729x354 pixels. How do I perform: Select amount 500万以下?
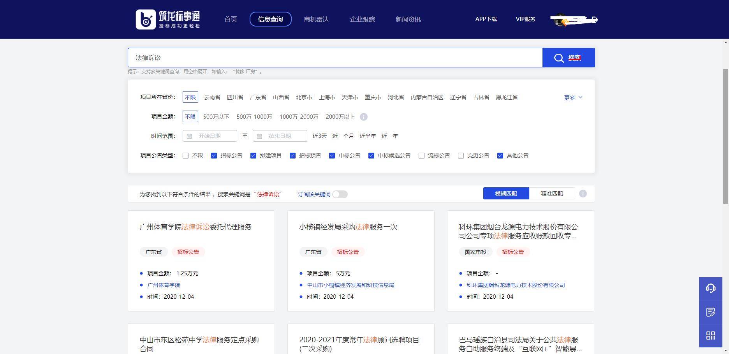(216, 117)
